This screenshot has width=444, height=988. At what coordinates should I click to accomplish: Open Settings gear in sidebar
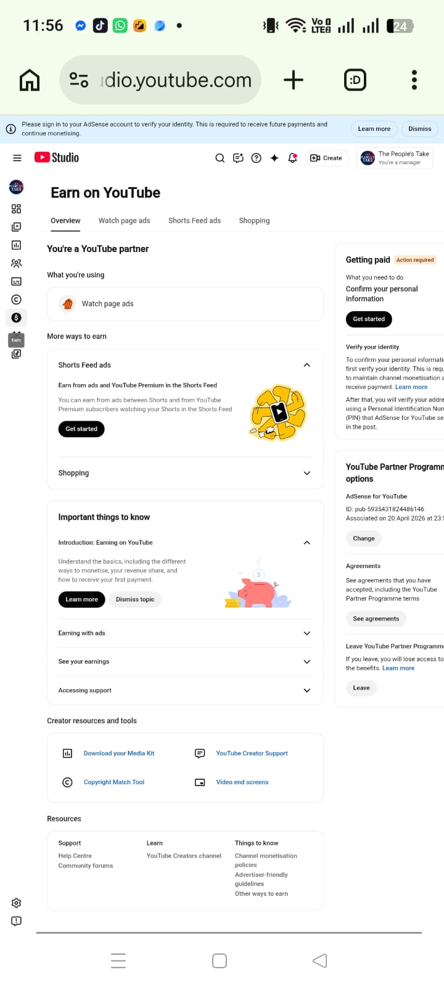point(17,903)
